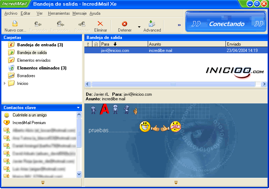Click the Bandeja de entrada folder icon
269x189 pixels.
pos(11,45)
